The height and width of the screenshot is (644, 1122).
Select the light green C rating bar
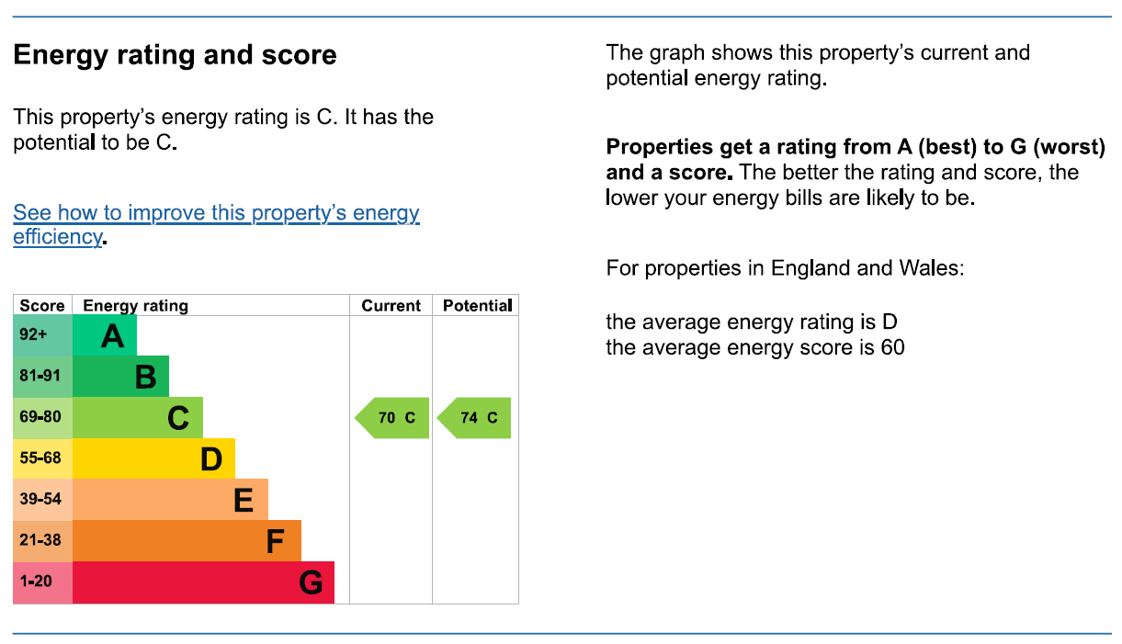click(x=137, y=418)
